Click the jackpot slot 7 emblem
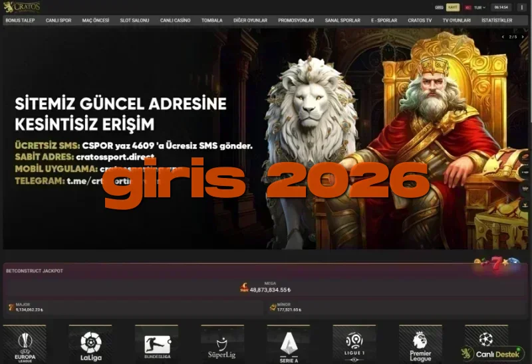The height and width of the screenshot is (364, 532). pyautogui.click(x=497, y=263)
